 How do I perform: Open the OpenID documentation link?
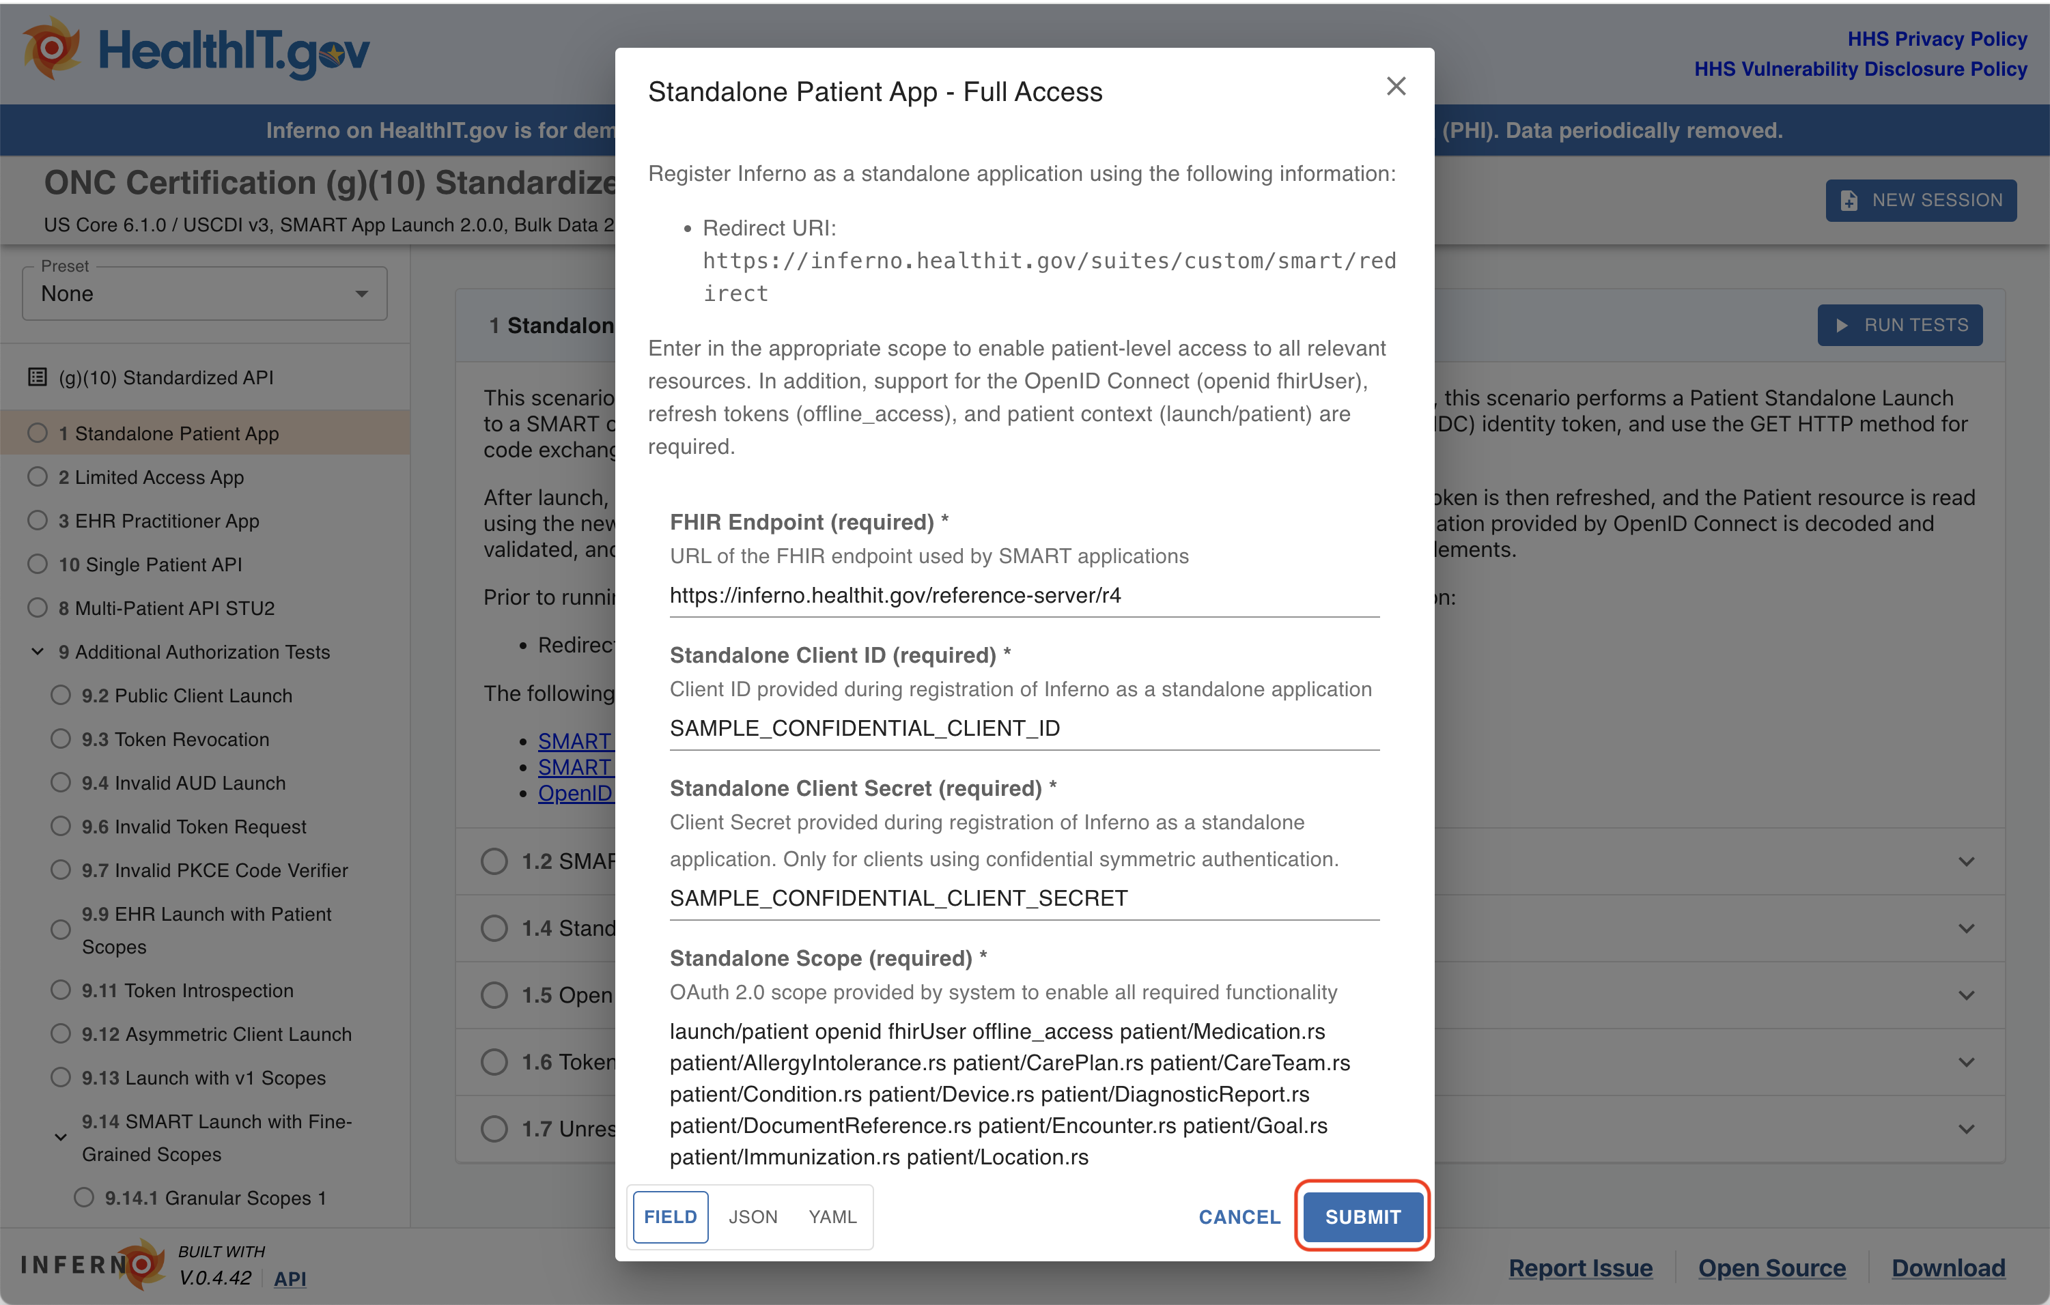click(x=576, y=793)
